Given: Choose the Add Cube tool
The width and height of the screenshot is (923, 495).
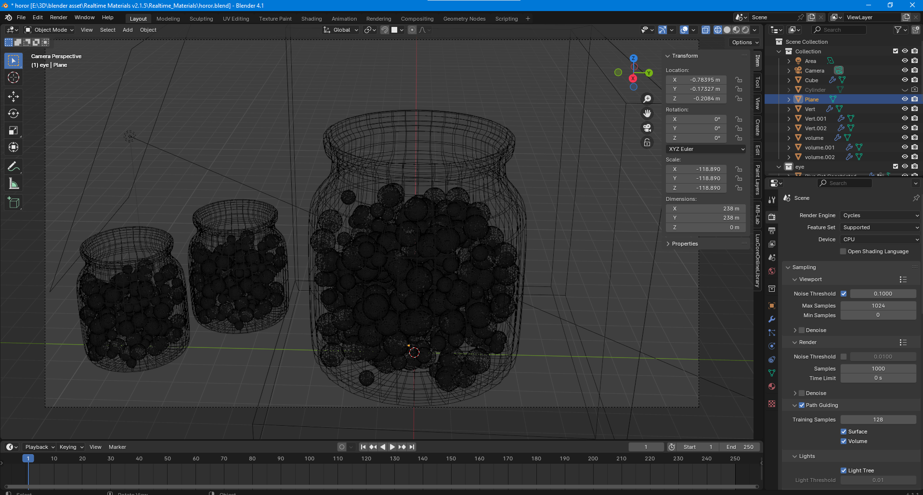Looking at the screenshot, I should pyautogui.click(x=13, y=203).
